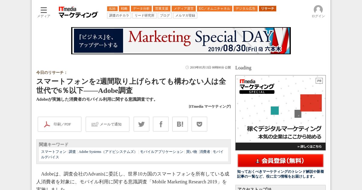
Task: Open Marketing Special DAY banner
Action: (181, 41)
